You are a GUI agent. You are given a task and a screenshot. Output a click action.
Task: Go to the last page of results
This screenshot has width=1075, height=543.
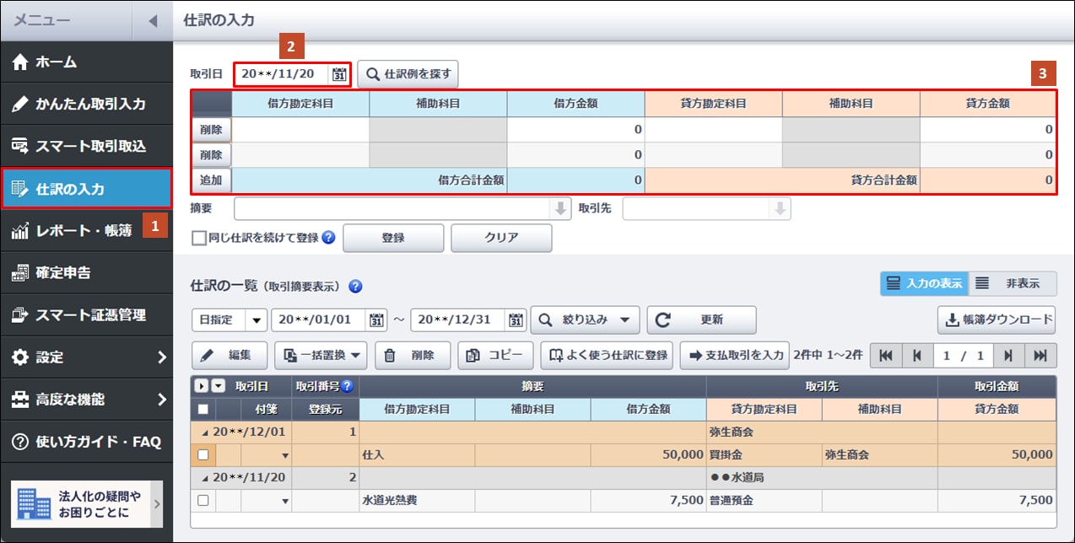tap(1044, 356)
